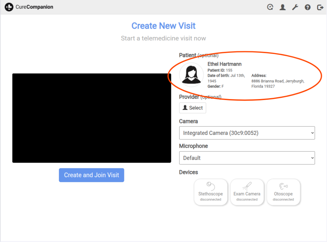Open settings via the wrench icon
Screen dimensions: 327x242
295,7
